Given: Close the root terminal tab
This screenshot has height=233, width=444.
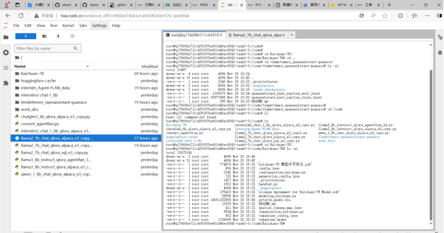Looking at the screenshot, I should (221, 35).
